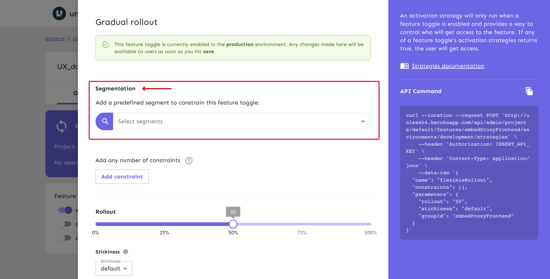The image size is (550, 279).
Task: Toggle the third feature environment switch
Action: pos(64,238)
